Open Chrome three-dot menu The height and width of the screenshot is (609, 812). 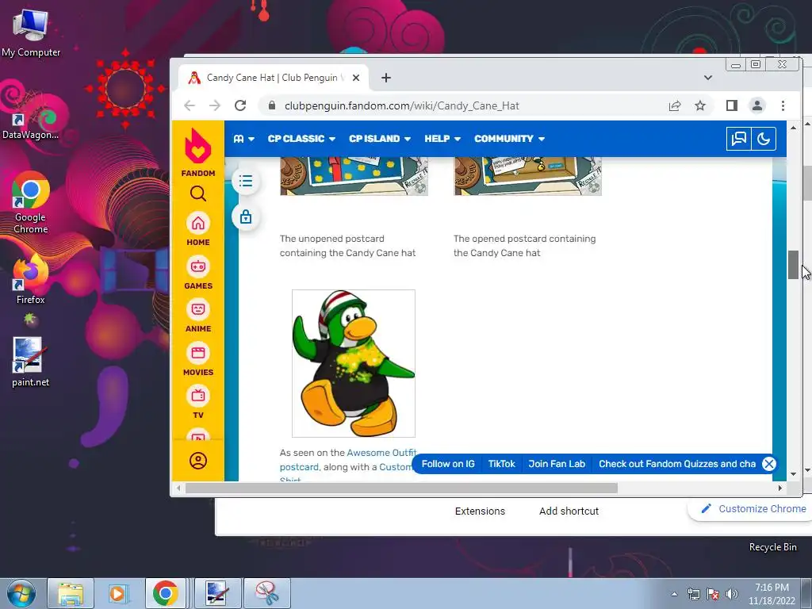(783, 105)
